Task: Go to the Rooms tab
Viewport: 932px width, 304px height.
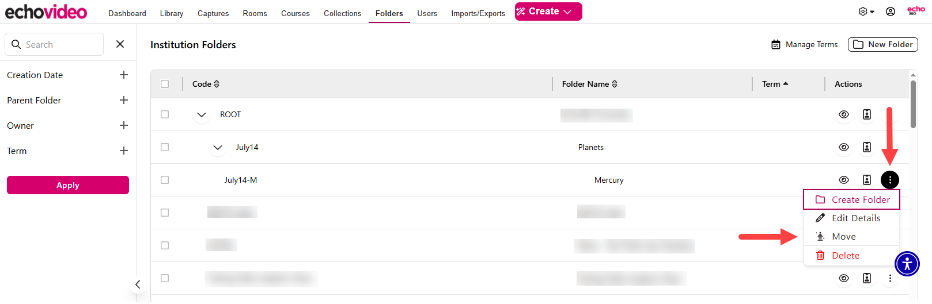Action: pos(255,13)
